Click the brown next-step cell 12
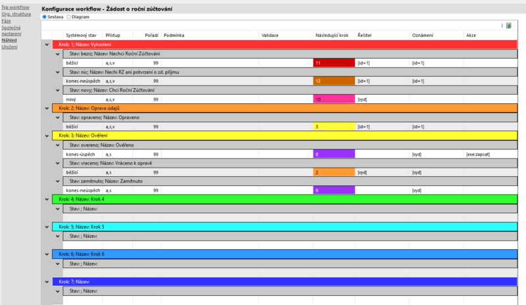Viewport: 526px width, 305px height. click(334, 81)
